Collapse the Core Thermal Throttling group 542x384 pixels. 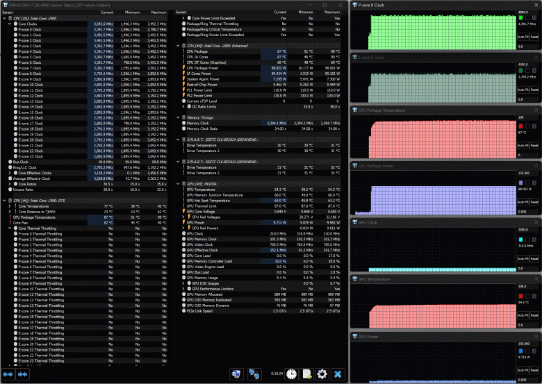[10, 228]
